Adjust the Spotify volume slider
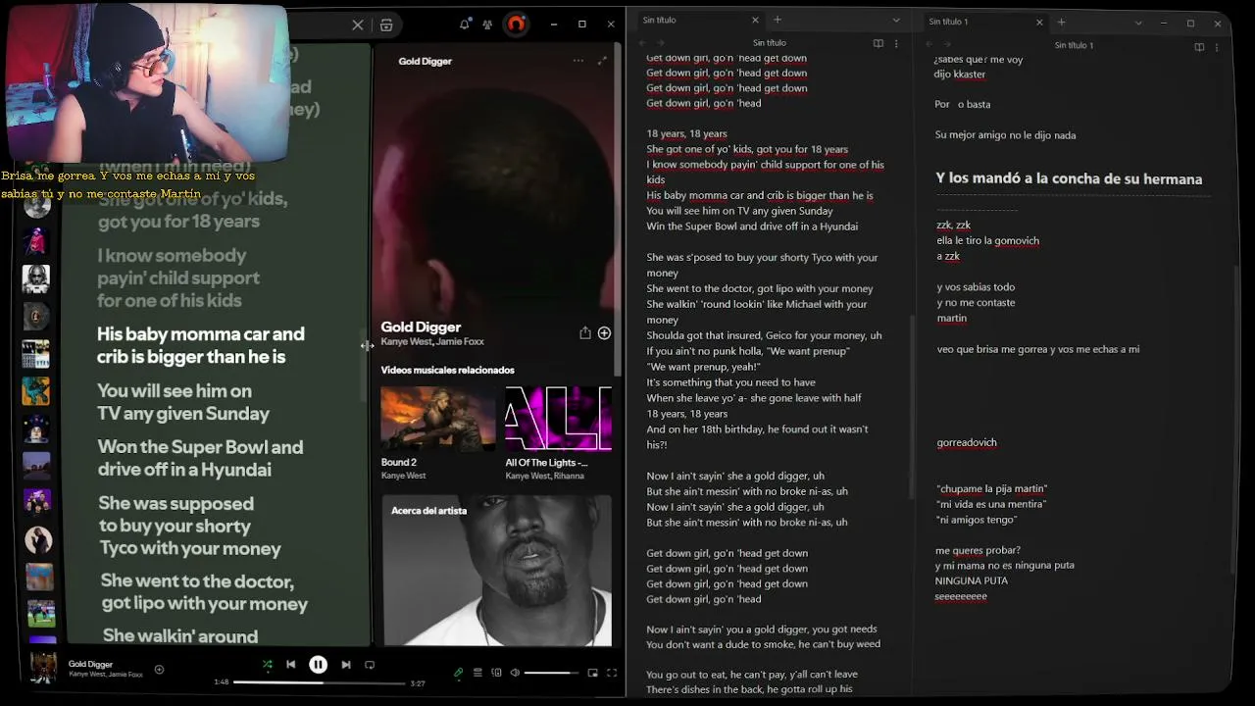This screenshot has width=1255, height=706. pos(552,673)
